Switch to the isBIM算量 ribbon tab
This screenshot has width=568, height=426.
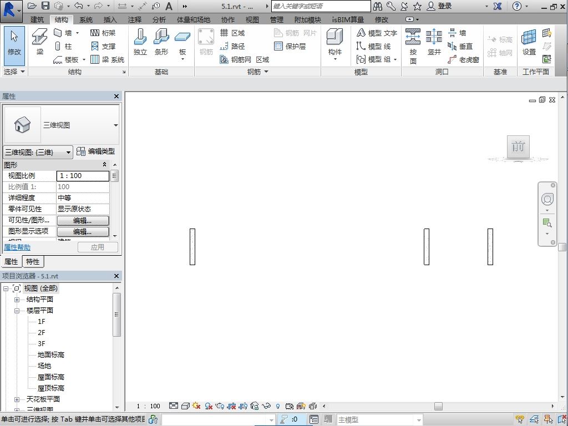pos(348,19)
